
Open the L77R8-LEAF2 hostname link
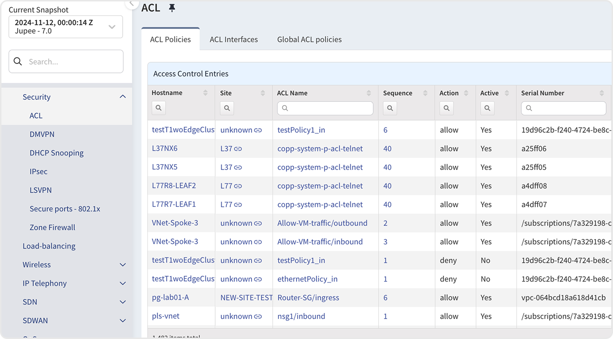[x=174, y=186]
